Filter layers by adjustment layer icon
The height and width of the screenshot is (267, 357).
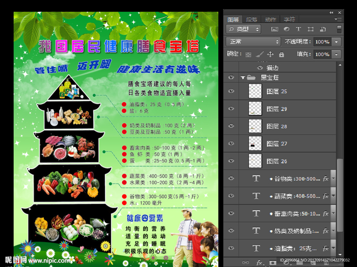pyautogui.click(x=287, y=29)
